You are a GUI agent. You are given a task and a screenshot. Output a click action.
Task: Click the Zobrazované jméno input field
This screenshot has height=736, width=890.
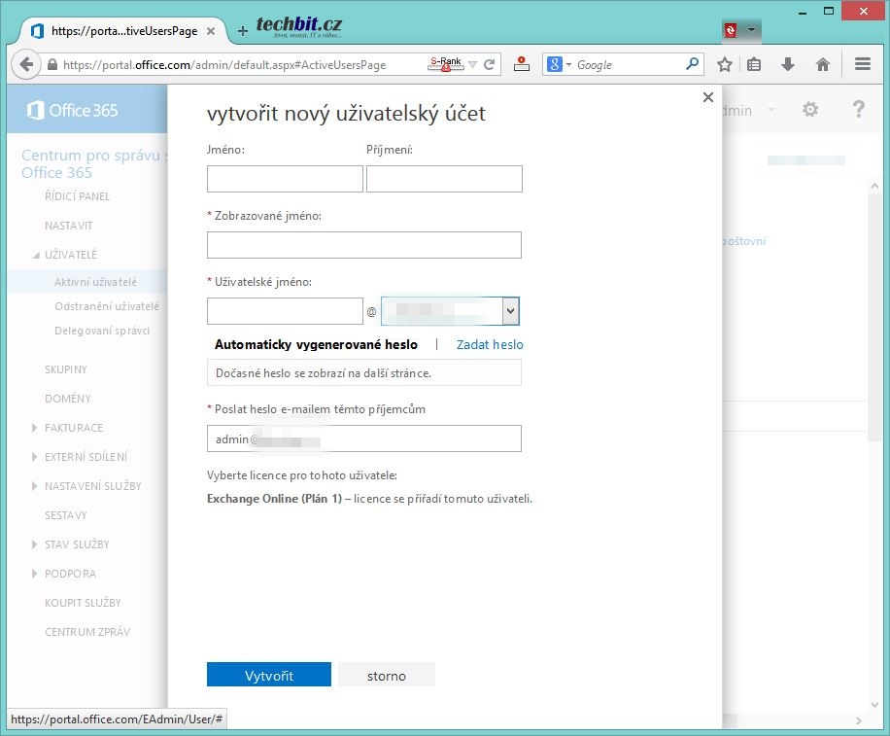364,245
